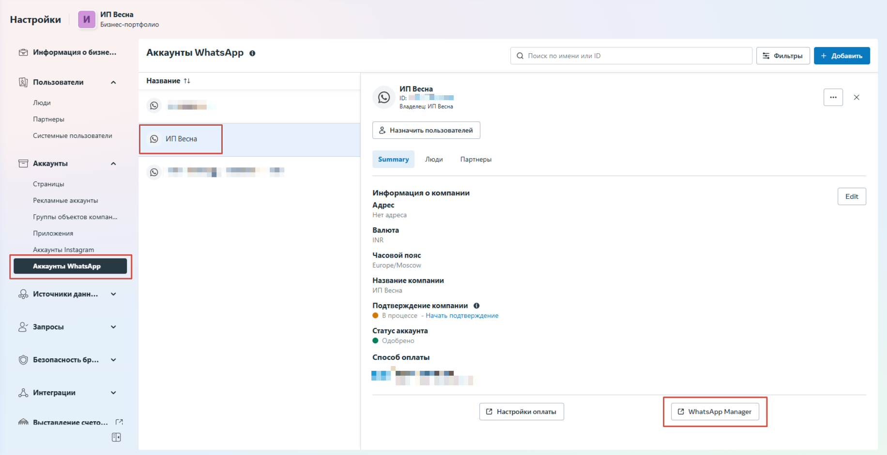This screenshot has width=887, height=455.
Task: Open WhatsApp Manager
Action: [715, 411]
